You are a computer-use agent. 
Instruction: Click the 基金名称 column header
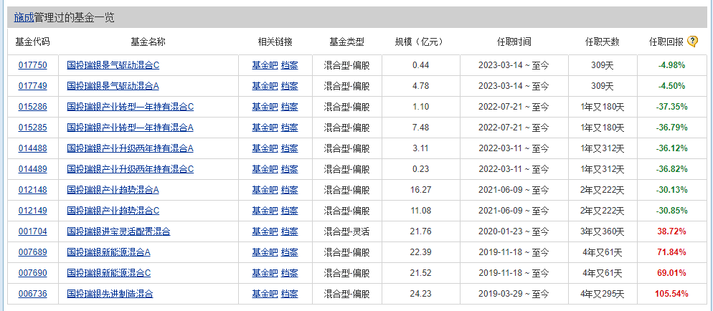pos(148,42)
